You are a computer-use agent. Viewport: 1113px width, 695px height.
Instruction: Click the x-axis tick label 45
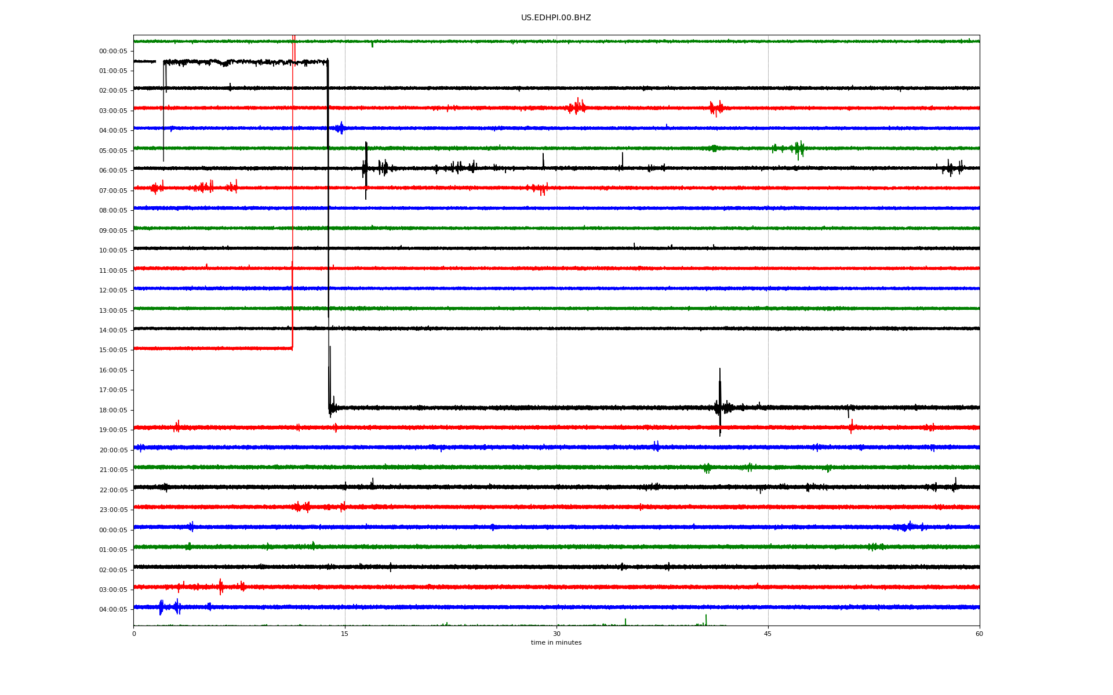pyautogui.click(x=768, y=634)
